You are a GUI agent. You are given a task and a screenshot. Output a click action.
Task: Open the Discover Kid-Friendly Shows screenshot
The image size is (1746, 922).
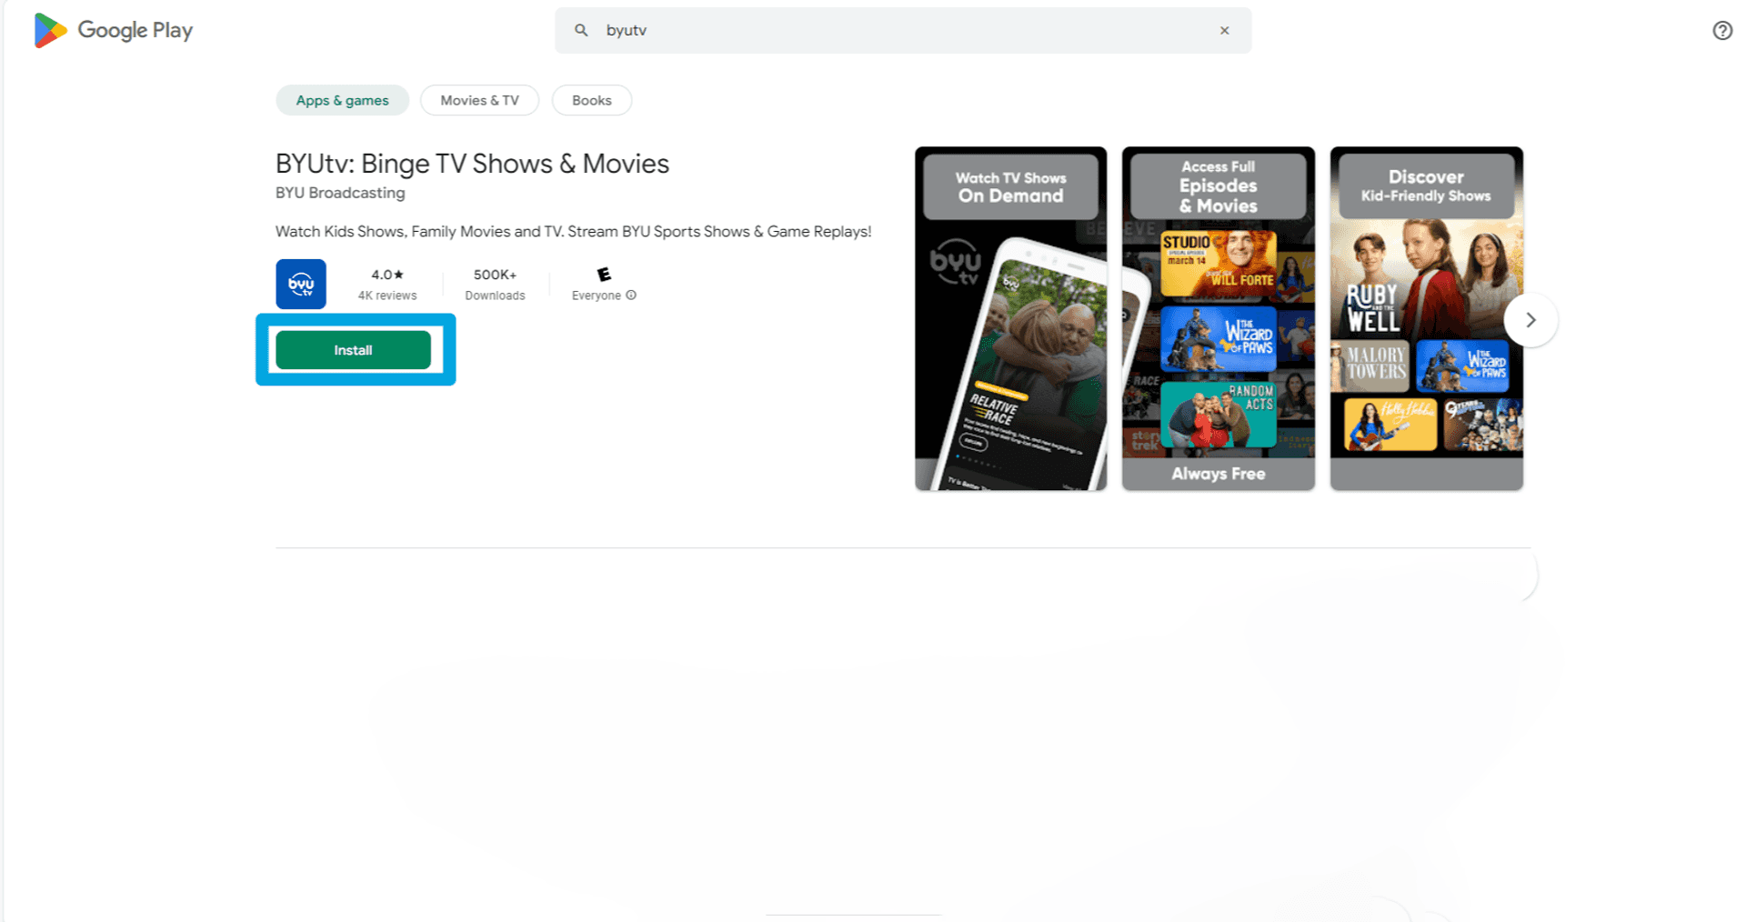1426,318
